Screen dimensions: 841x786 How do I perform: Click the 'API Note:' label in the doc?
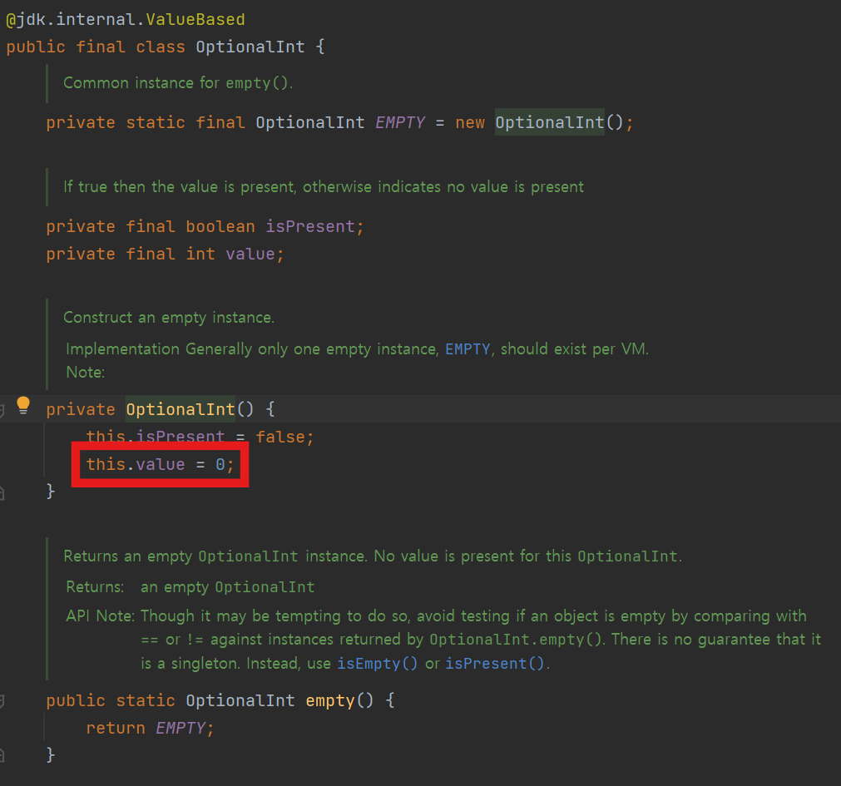point(101,616)
